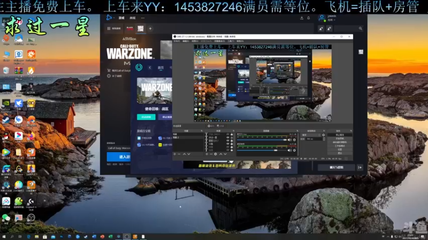Move source down with the sources down arrow
428x240 pixels.
[225, 154]
